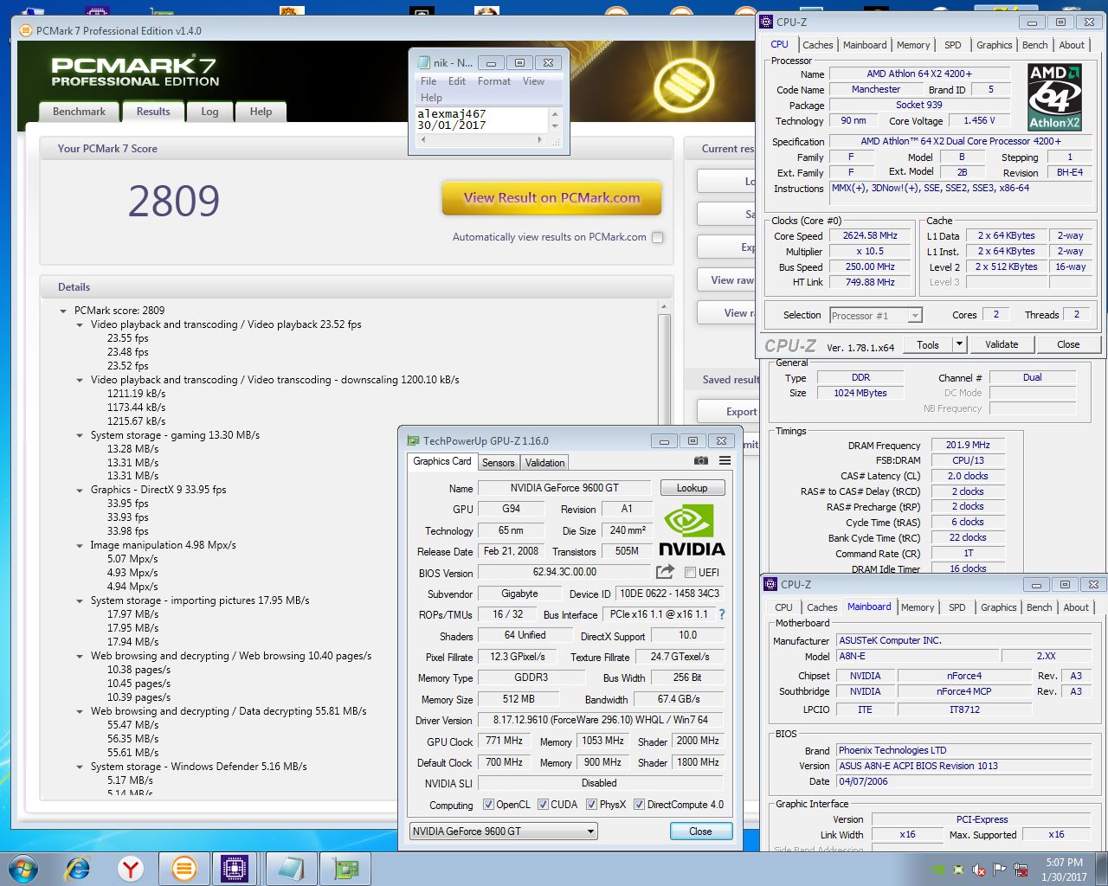This screenshot has height=886, width=1108.
Task: Click the Close button in GPU-Z
Action: (700, 831)
